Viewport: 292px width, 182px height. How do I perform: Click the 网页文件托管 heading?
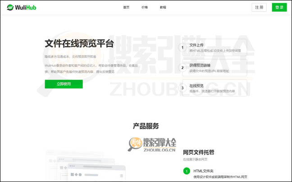point(199,152)
